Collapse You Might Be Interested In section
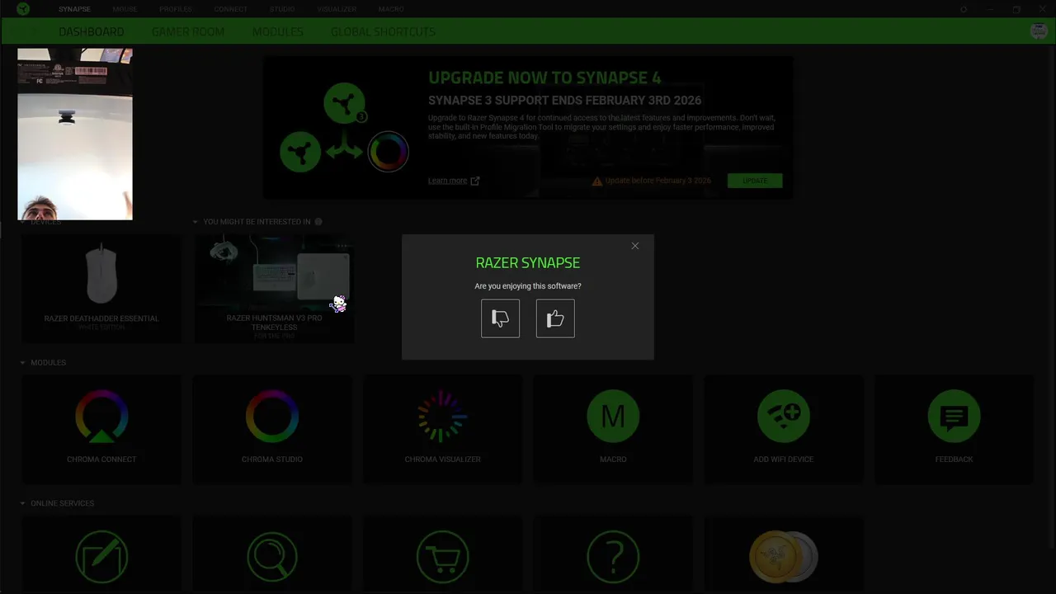 (x=196, y=222)
